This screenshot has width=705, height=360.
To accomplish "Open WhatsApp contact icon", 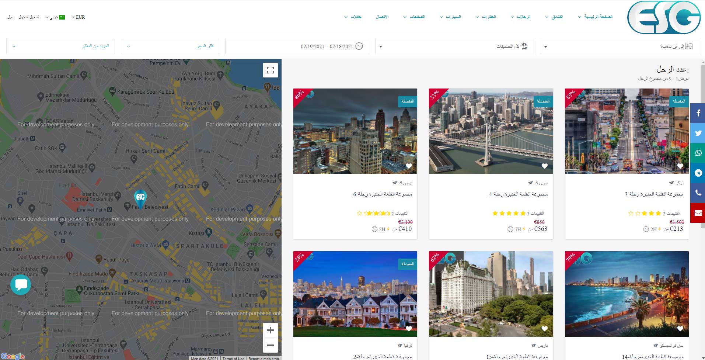I will [698, 153].
